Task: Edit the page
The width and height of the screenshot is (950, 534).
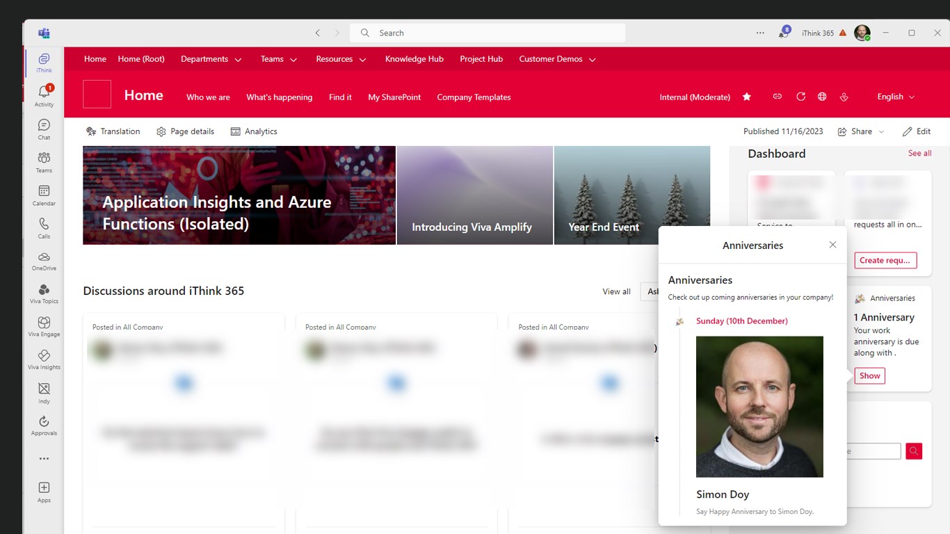Action: click(x=917, y=131)
